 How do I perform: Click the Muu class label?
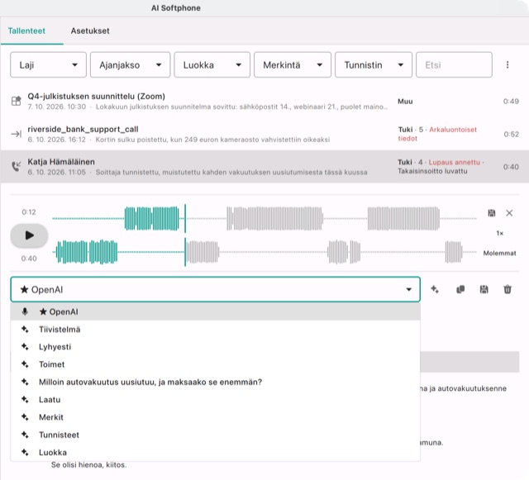click(405, 101)
